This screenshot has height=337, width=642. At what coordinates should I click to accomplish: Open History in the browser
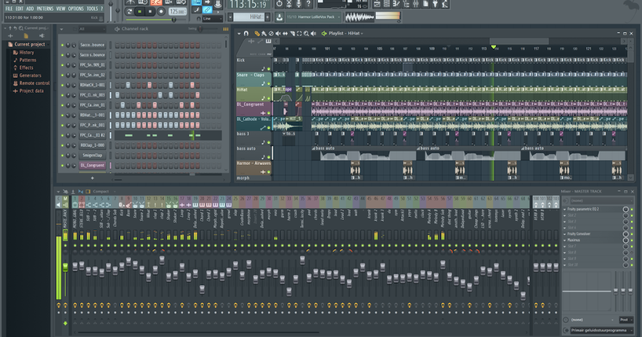(26, 53)
